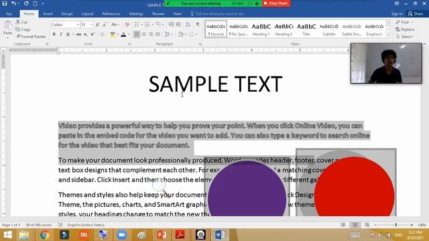Screen dimensions: 429x241
Task: Apply paragraph shading color
Action: click(x=180, y=34)
